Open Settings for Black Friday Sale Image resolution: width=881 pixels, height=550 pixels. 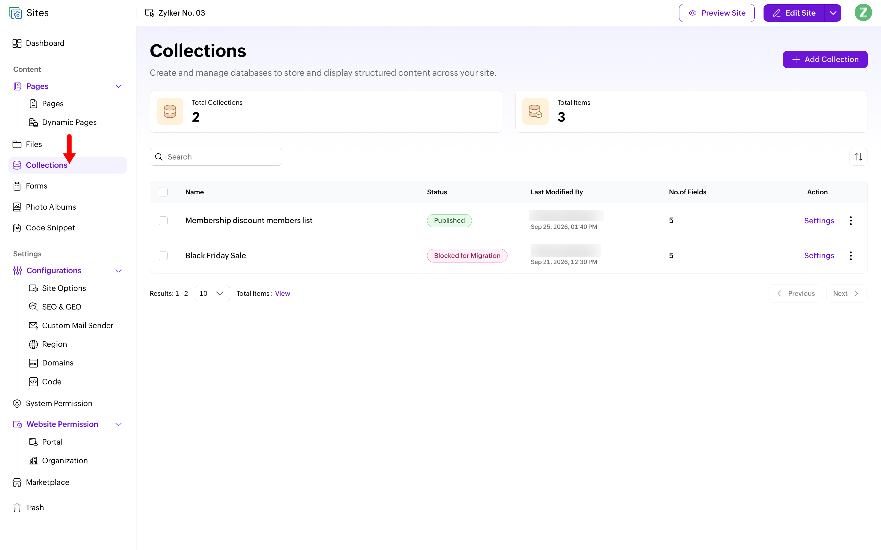(819, 256)
